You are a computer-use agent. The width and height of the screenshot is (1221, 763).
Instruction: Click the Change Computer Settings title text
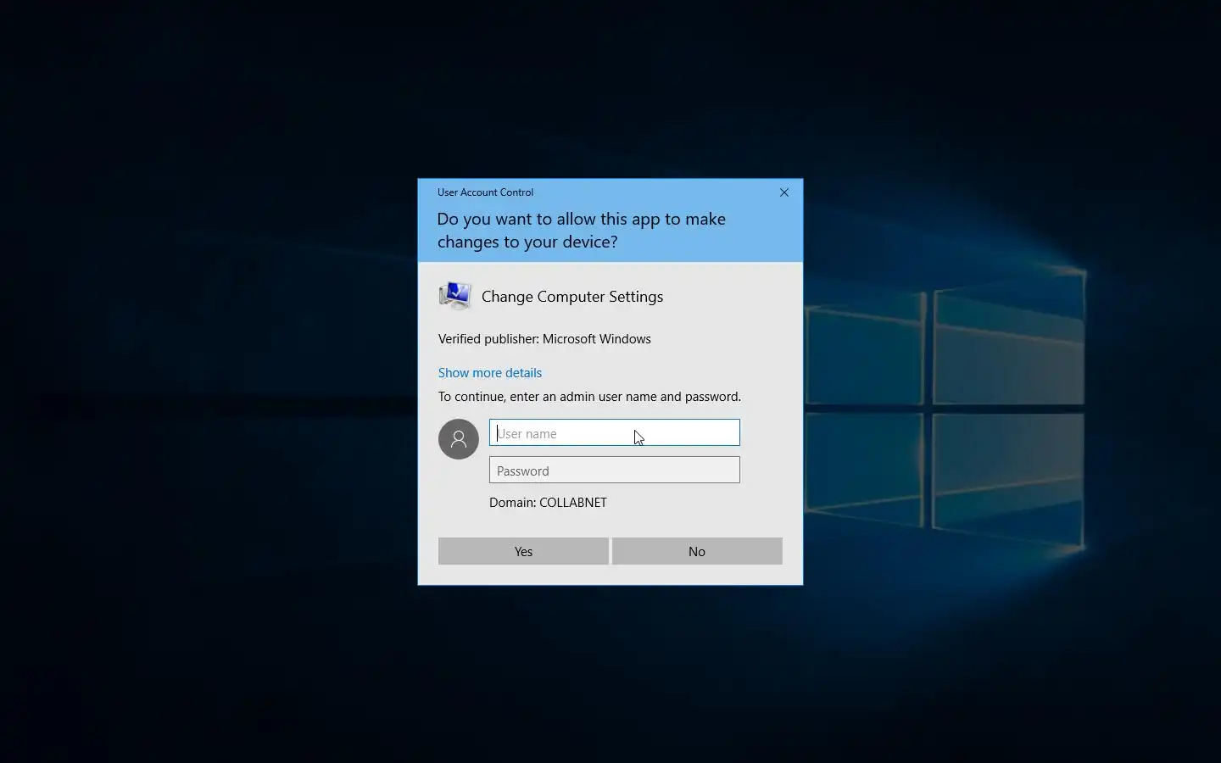pyautogui.click(x=572, y=297)
